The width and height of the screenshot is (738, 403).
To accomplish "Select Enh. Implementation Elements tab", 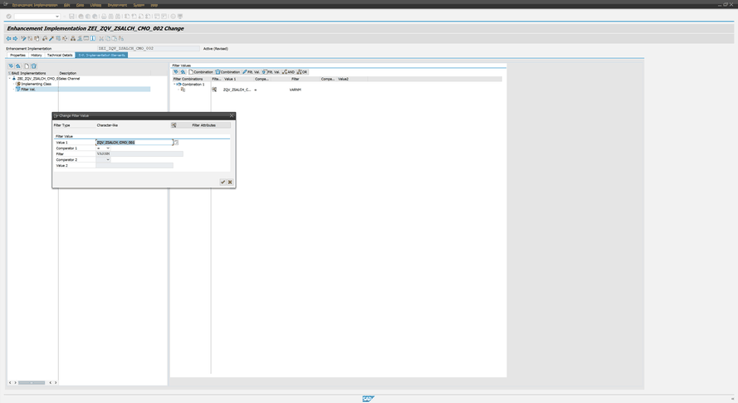I will tap(101, 55).
